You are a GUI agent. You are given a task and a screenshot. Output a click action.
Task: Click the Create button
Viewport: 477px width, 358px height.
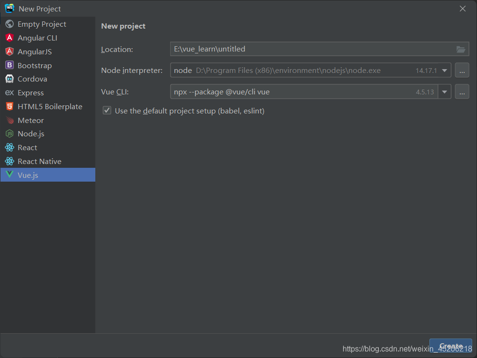450,347
